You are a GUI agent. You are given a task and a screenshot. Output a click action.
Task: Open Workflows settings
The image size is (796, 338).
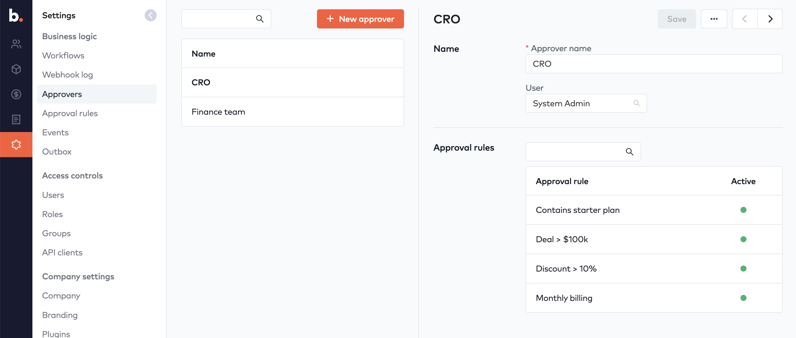[x=63, y=55]
